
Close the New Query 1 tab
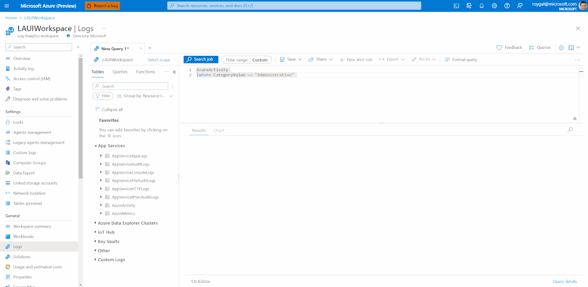click(x=141, y=48)
